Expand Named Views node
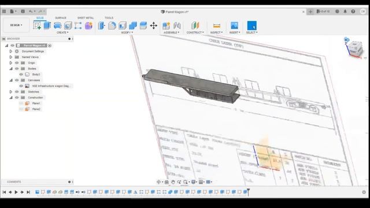 (x=11, y=57)
